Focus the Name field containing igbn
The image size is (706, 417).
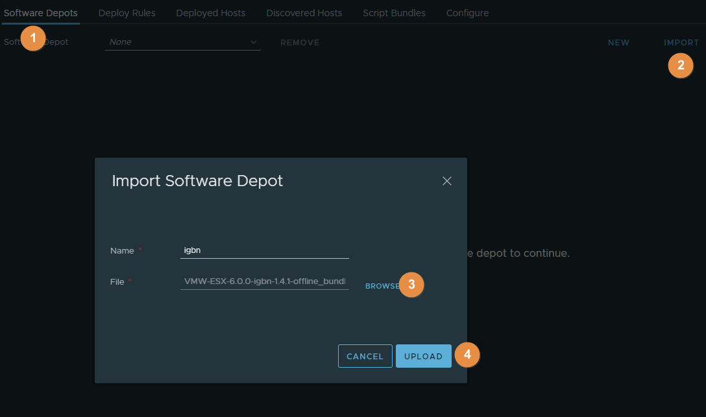click(264, 250)
